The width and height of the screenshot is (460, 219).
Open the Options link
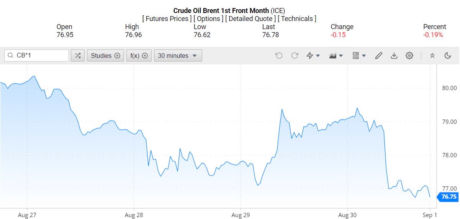pos(208,18)
